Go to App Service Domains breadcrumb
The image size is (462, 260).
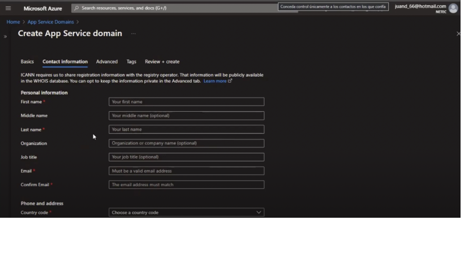pyautogui.click(x=51, y=22)
